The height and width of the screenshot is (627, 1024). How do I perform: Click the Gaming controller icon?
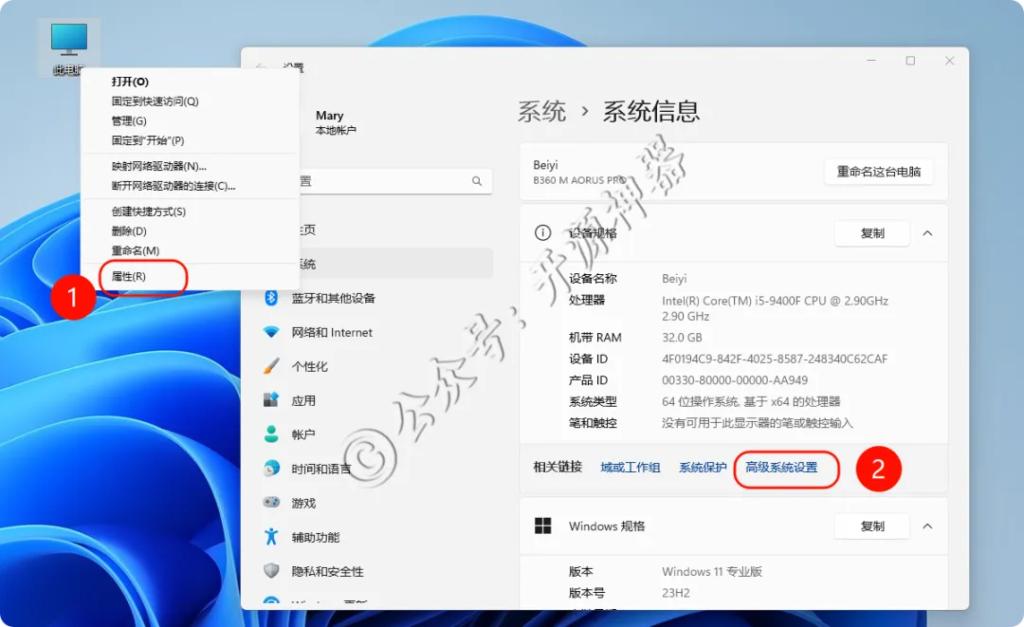pos(271,502)
